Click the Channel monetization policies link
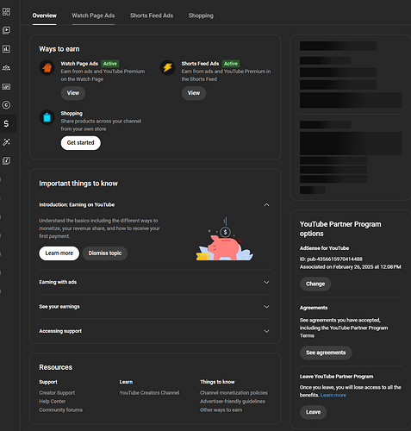 [x=234, y=393]
